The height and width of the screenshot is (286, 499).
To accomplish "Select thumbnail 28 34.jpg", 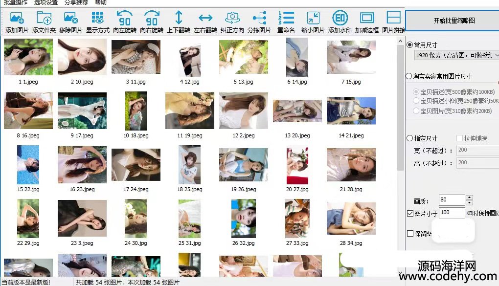I will 351,218.
